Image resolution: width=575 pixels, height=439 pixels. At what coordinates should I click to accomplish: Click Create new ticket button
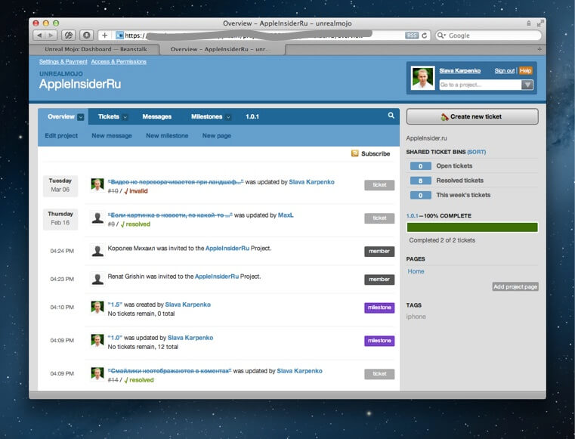[472, 116]
